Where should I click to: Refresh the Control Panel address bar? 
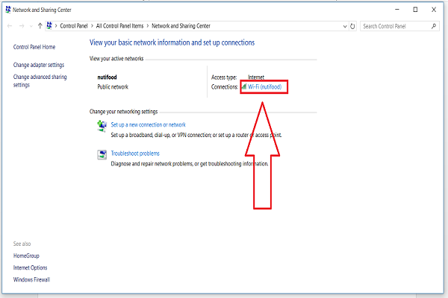pos(352,26)
